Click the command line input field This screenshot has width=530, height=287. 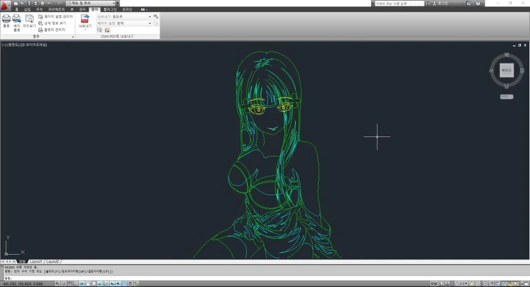267,278
